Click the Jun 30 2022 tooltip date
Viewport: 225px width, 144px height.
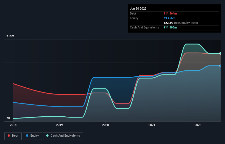tap(138, 8)
